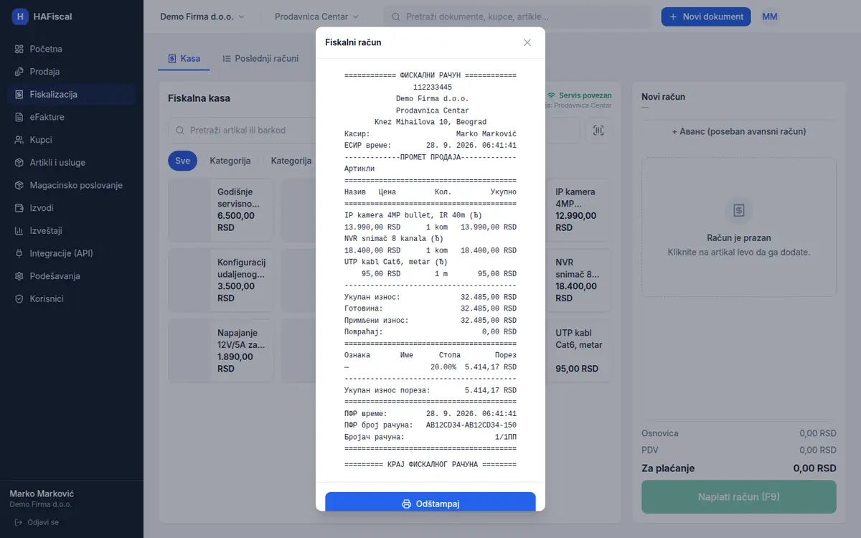Click the Početna home icon in sidebar
Image resolution: width=861 pixels, height=538 pixels.
(19, 49)
